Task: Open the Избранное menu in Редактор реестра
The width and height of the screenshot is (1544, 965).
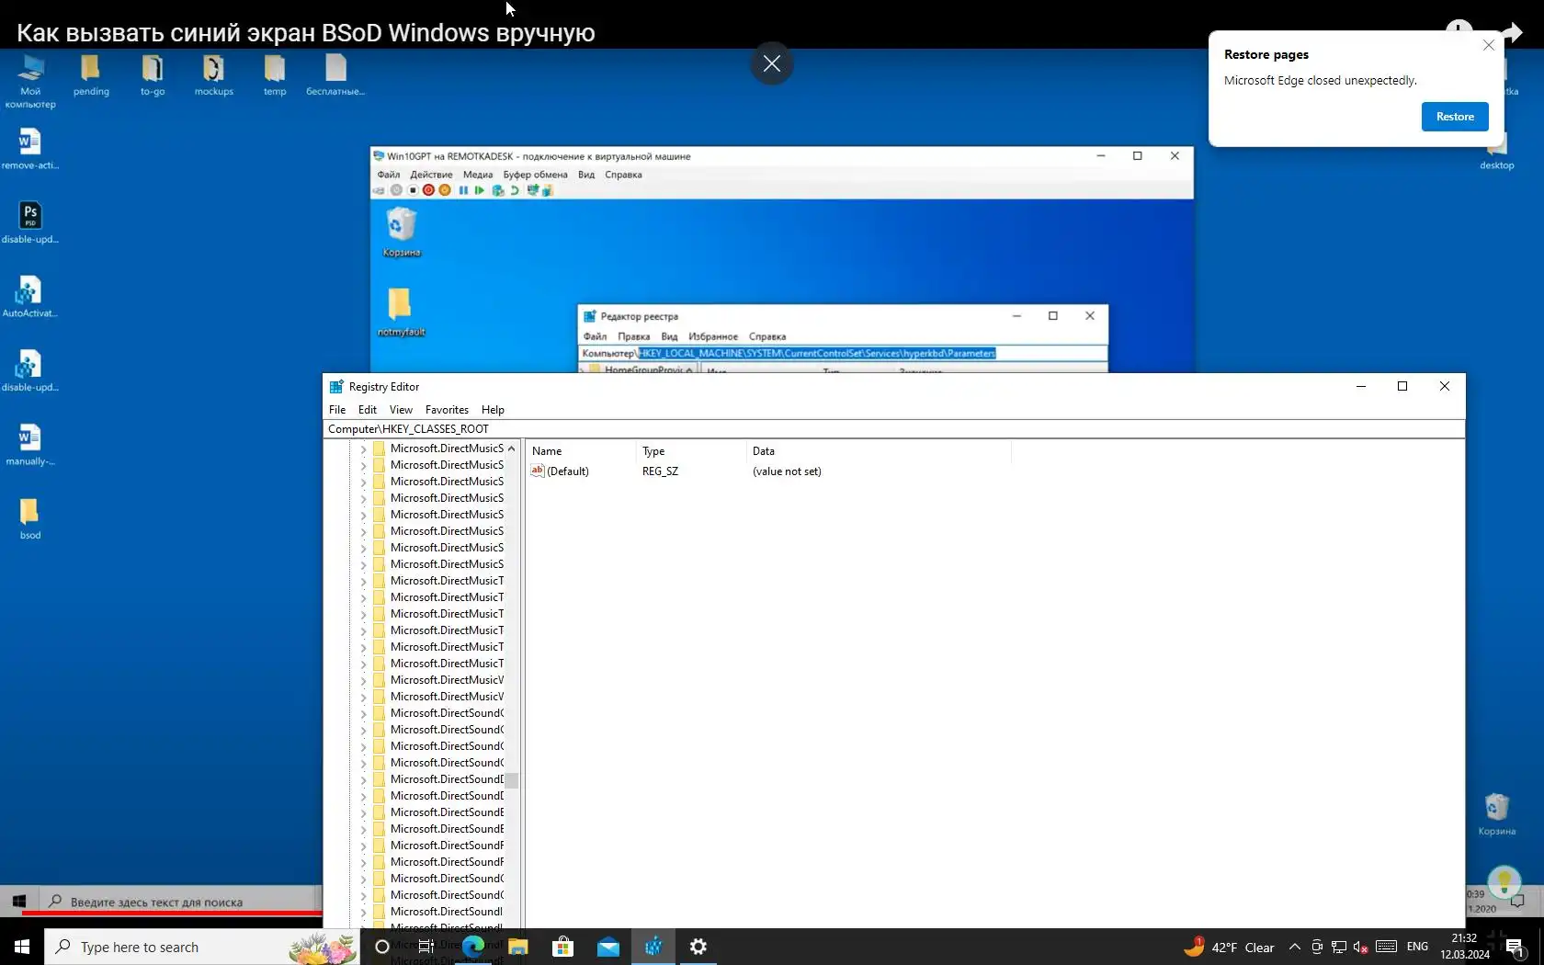Action: click(x=713, y=336)
